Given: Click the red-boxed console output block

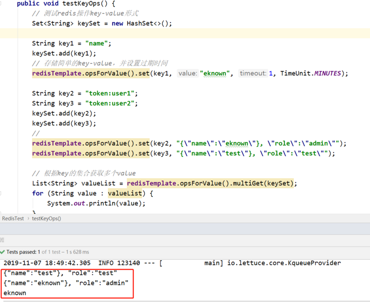Looking at the screenshot, I should click(x=67, y=283).
